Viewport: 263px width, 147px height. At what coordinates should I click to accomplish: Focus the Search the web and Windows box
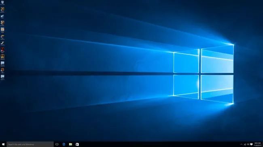(x=30, y=144)
